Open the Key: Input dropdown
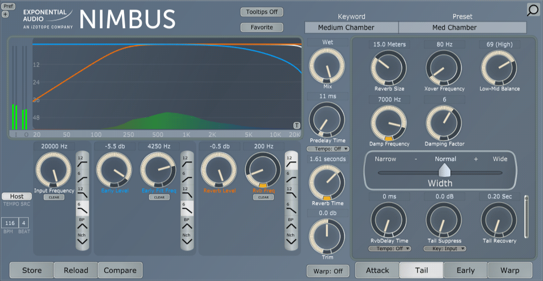 445,248
